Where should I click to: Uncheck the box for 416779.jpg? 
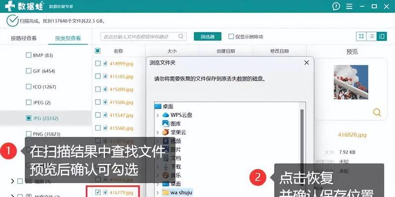click(98, 193)
